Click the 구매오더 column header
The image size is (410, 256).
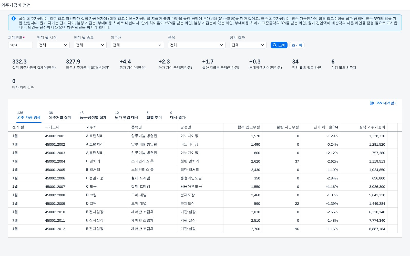(x=64, y=127)
